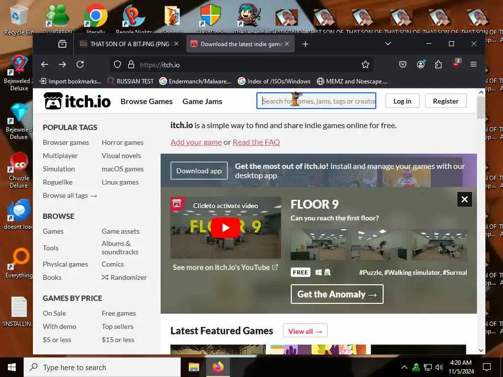Open RUSSIAN TEST bookmark
The height and width of the screenshot is (377, 503).
pyautogui.click(x=130, y=81)
